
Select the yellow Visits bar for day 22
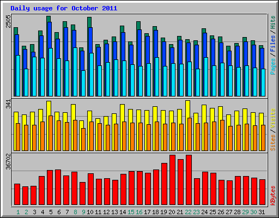(187, 109)
